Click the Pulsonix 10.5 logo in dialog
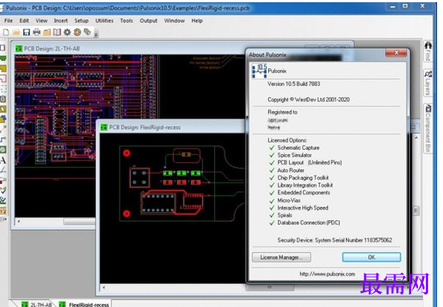This screenshot has height=307, width=443. pos(259,70)
